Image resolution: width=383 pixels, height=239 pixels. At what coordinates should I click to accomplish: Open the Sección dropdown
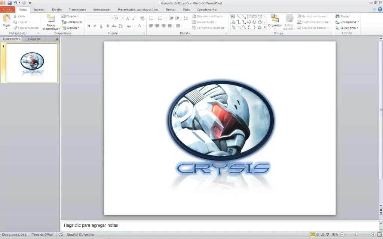[71, 28]
